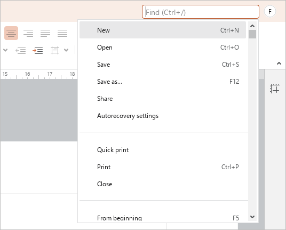The height and width of the screenshot is (230, 286).
Task: Open the user profile F avatar
Action: tap(270, 12)
